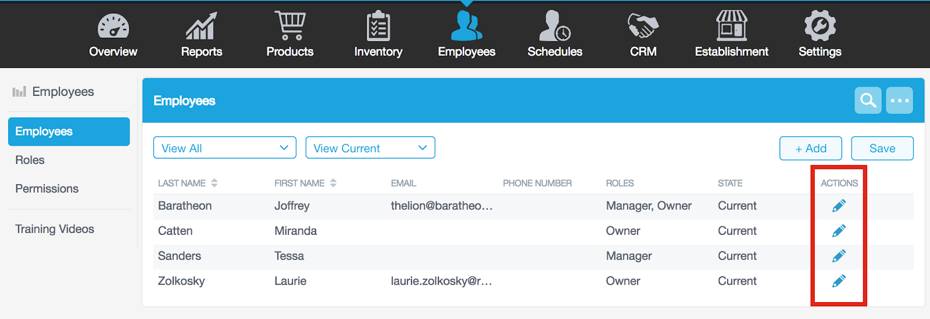
Task: Open the Schedules person-clock icon
Action: coord(555,26)
